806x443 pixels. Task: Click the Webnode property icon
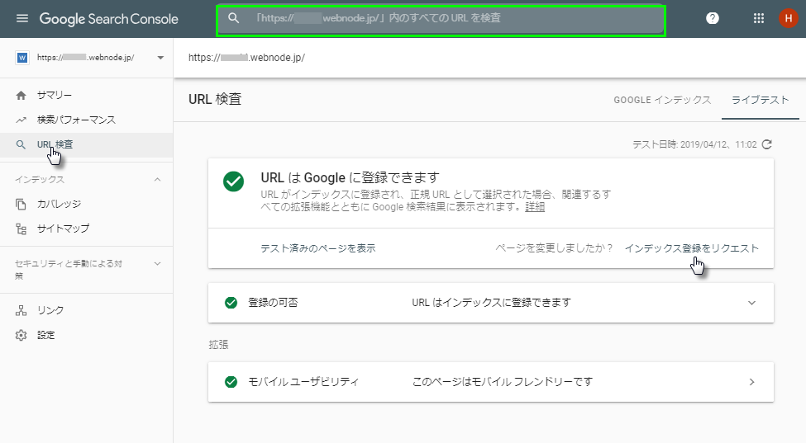[22, 58]
